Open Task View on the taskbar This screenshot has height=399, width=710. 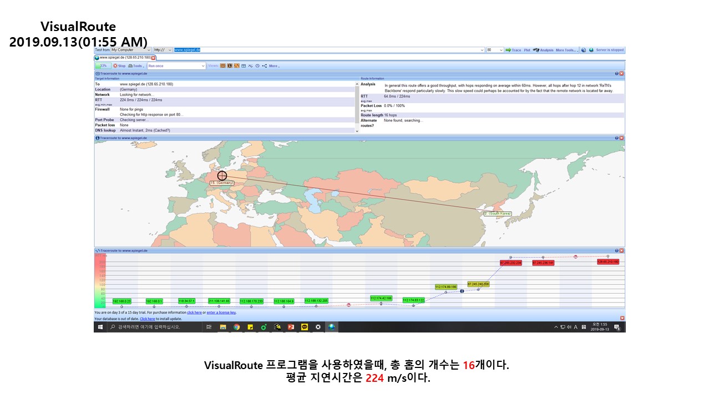pos(209,327)
